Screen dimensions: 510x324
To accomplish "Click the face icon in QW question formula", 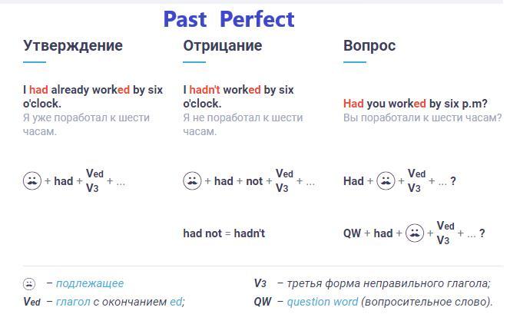I will (415, 233).
